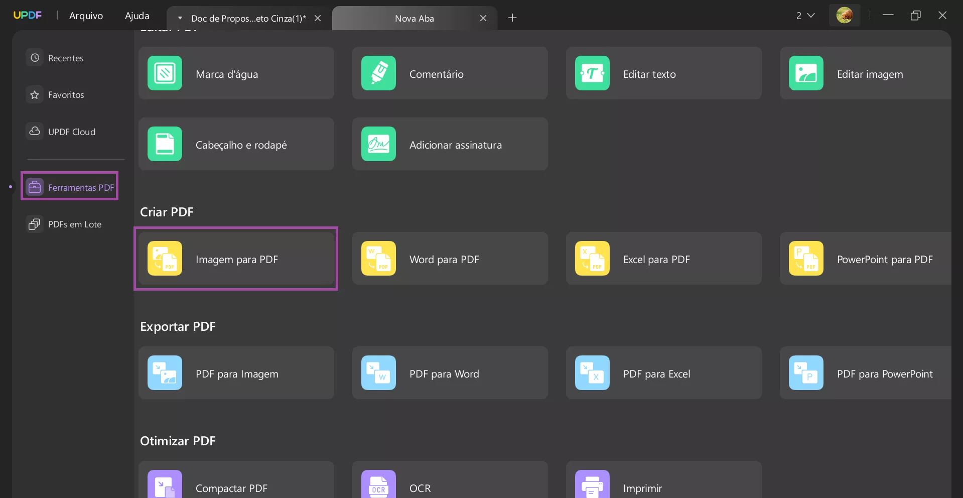Open the user profile avatar
The width and height of the screenshot is (963, 498).
[845, 16]
